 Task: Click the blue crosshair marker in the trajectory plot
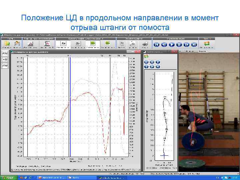click(x=164, y=156)
